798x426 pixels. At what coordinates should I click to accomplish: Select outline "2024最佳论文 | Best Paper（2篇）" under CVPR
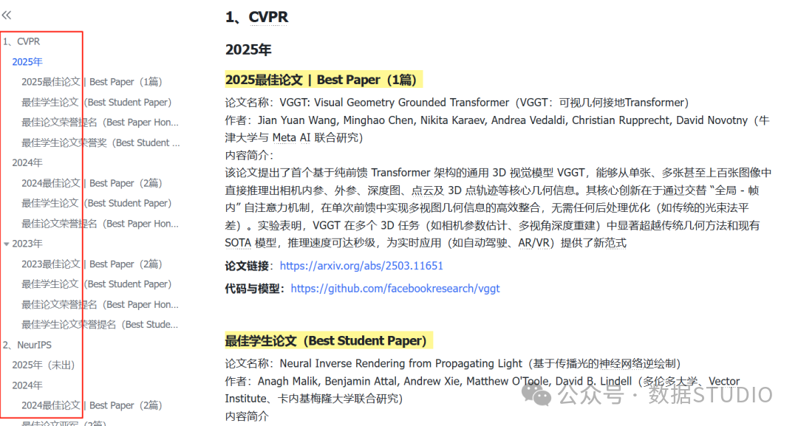[92, 183]
